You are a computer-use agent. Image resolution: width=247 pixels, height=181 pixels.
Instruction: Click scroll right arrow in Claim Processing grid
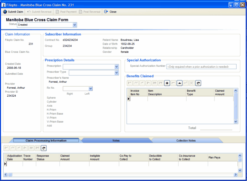pyautogui.click(x=236, y=174)
